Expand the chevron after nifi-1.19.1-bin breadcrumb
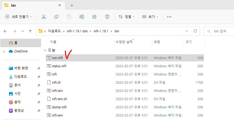 point(91,31)
